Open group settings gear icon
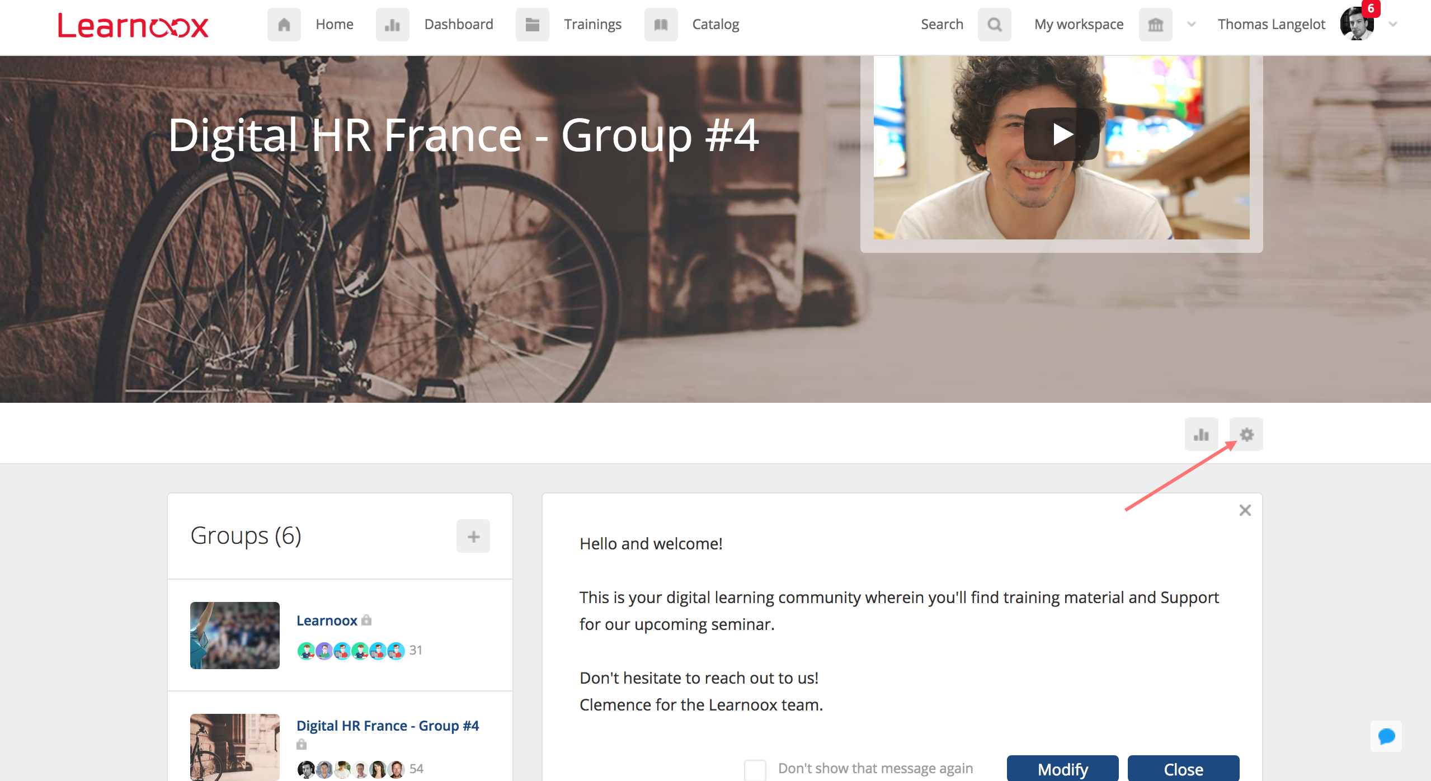Viewport: 1431px width, 781px height. tap(1246, 434)
